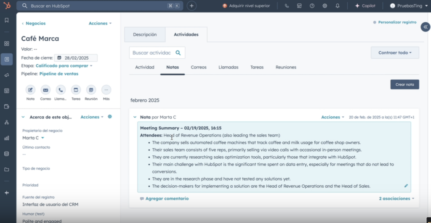
Task: Select the Notas sub-tab
Action: coord(173,67)
